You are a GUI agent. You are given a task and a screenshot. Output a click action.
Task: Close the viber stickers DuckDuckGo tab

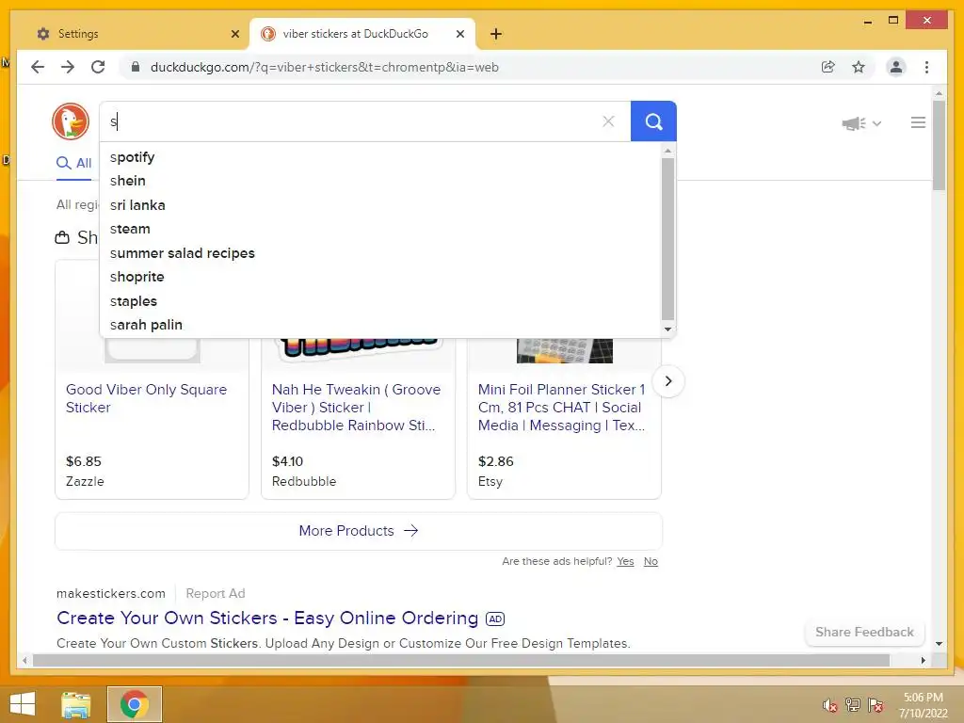click(459, 34)
